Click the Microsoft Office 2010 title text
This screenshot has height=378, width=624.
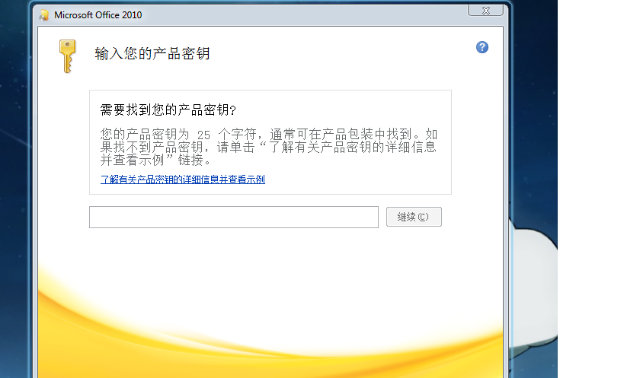pos(98,15)
